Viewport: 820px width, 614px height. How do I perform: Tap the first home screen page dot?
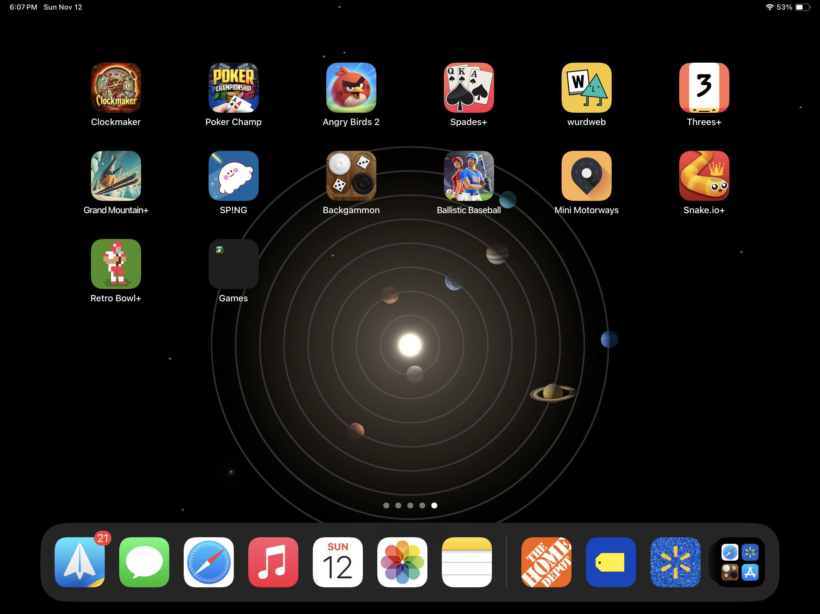tap(386, 505)
